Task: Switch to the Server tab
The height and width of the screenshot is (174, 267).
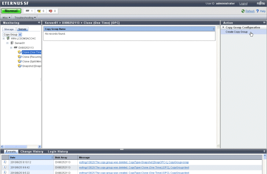Action: click(22, 29)
